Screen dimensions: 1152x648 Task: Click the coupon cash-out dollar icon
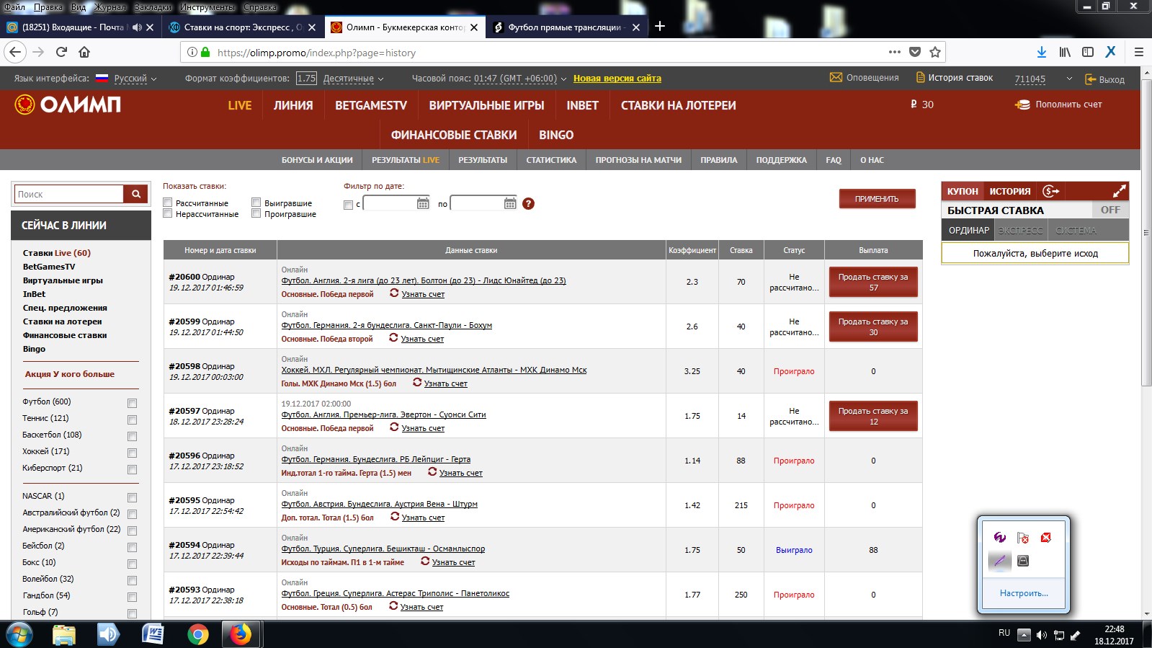1051,191
